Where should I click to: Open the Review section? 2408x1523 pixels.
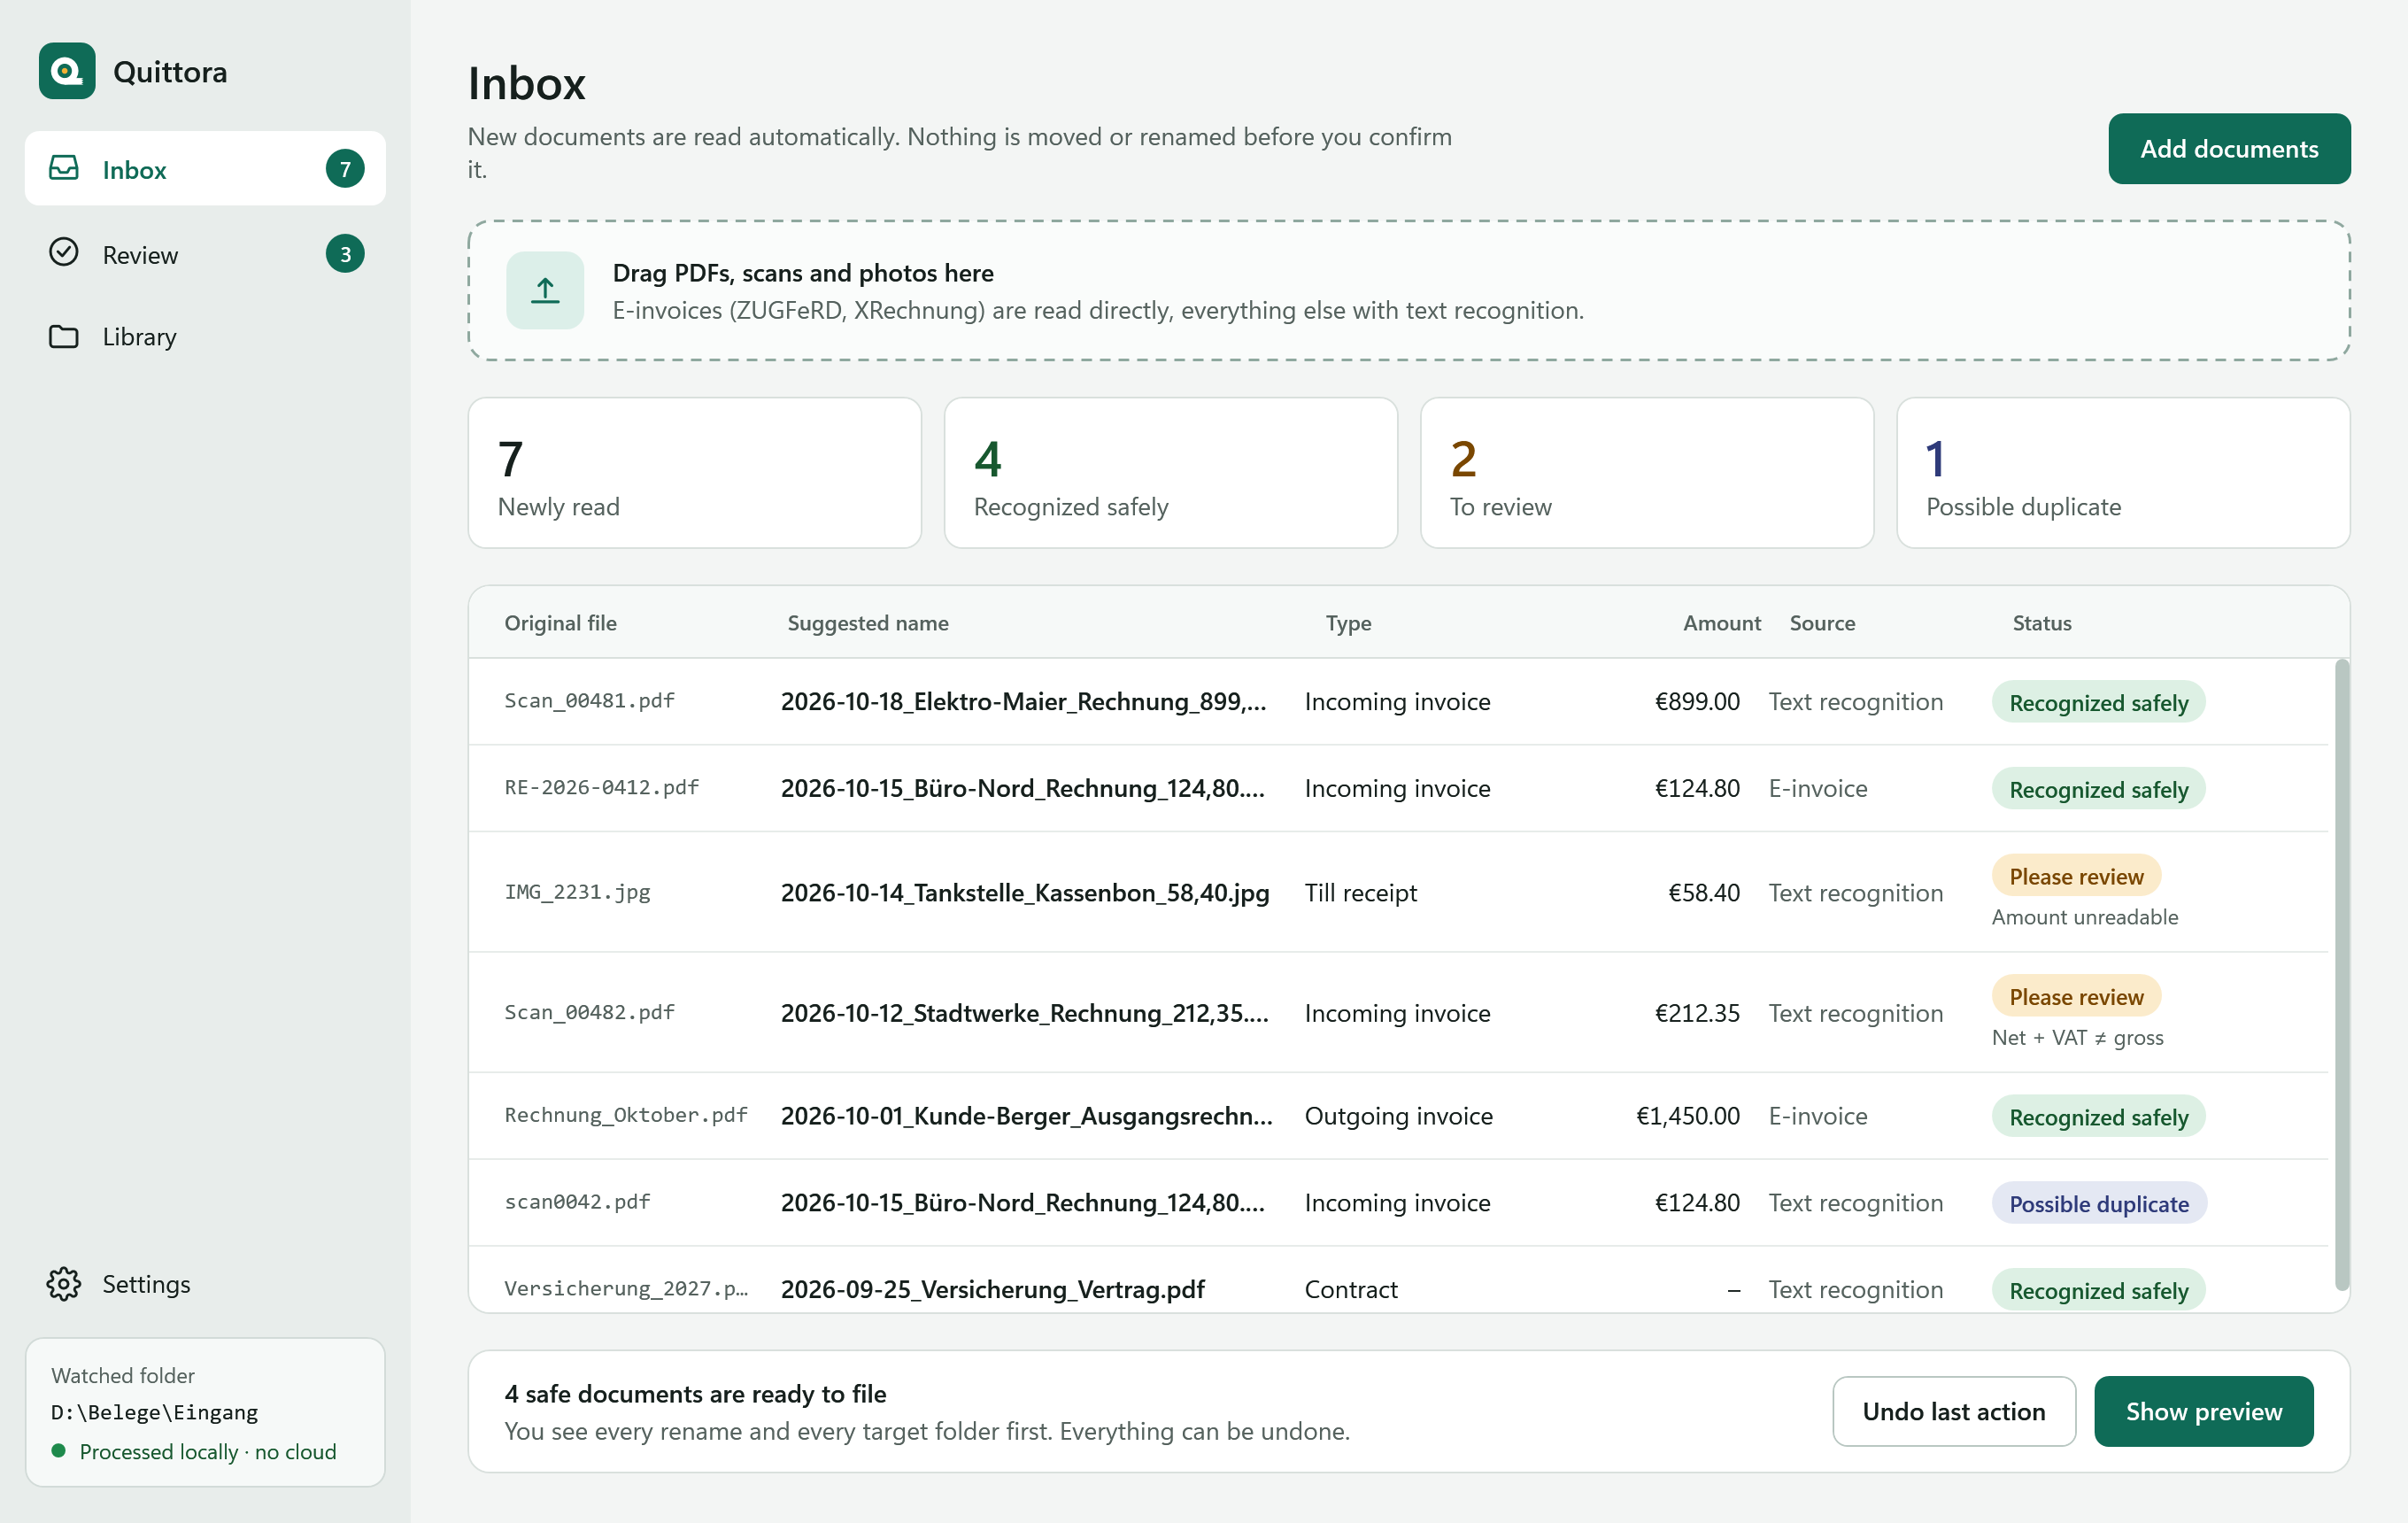205,253
